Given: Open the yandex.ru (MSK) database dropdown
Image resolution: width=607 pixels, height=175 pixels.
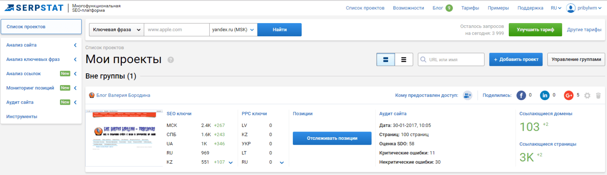Looking at the screenshot, I should tap(233, 29).
